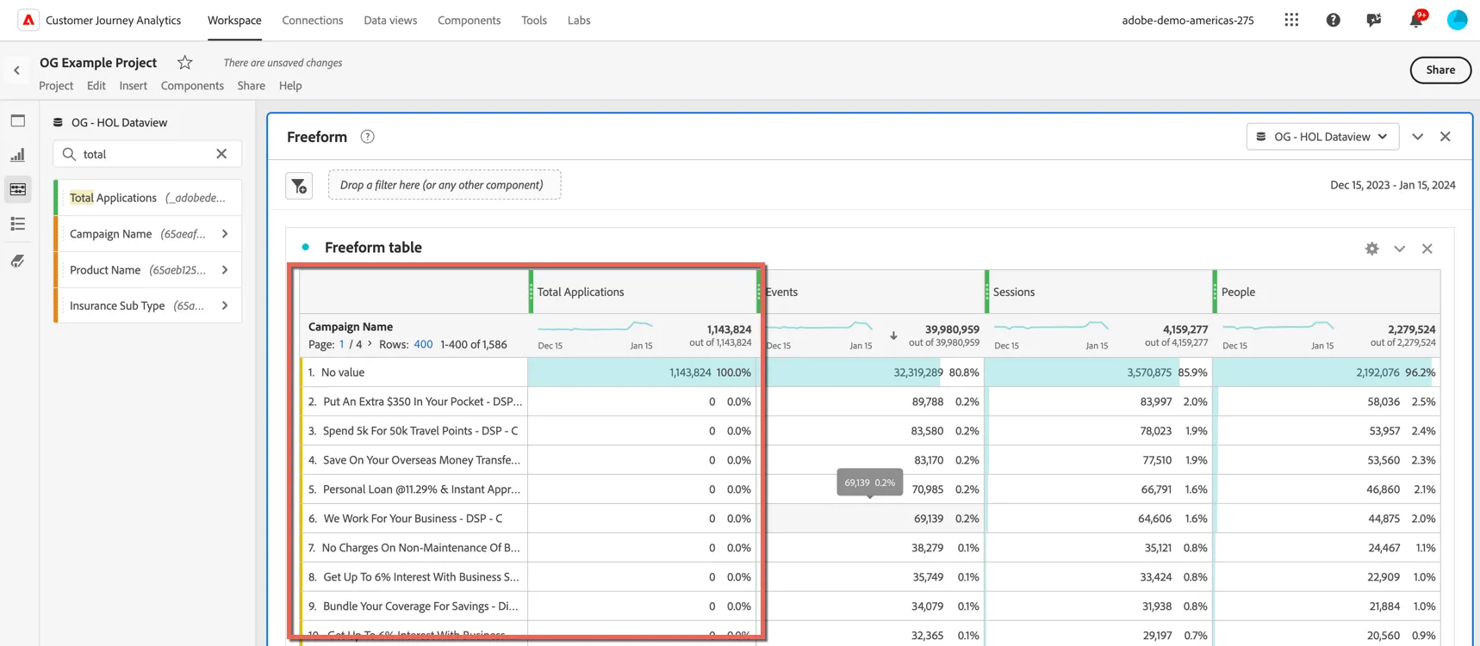The height and width of the screenshot is (646, 1480).
Task: Switch to the Data views tab
Action: [x=390, y=20]
